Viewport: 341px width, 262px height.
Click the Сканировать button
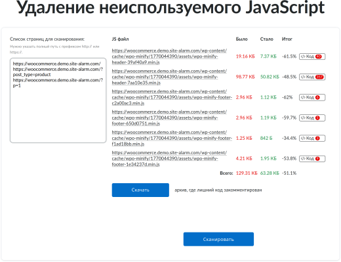pyautogui.click(x=218, y=239)
